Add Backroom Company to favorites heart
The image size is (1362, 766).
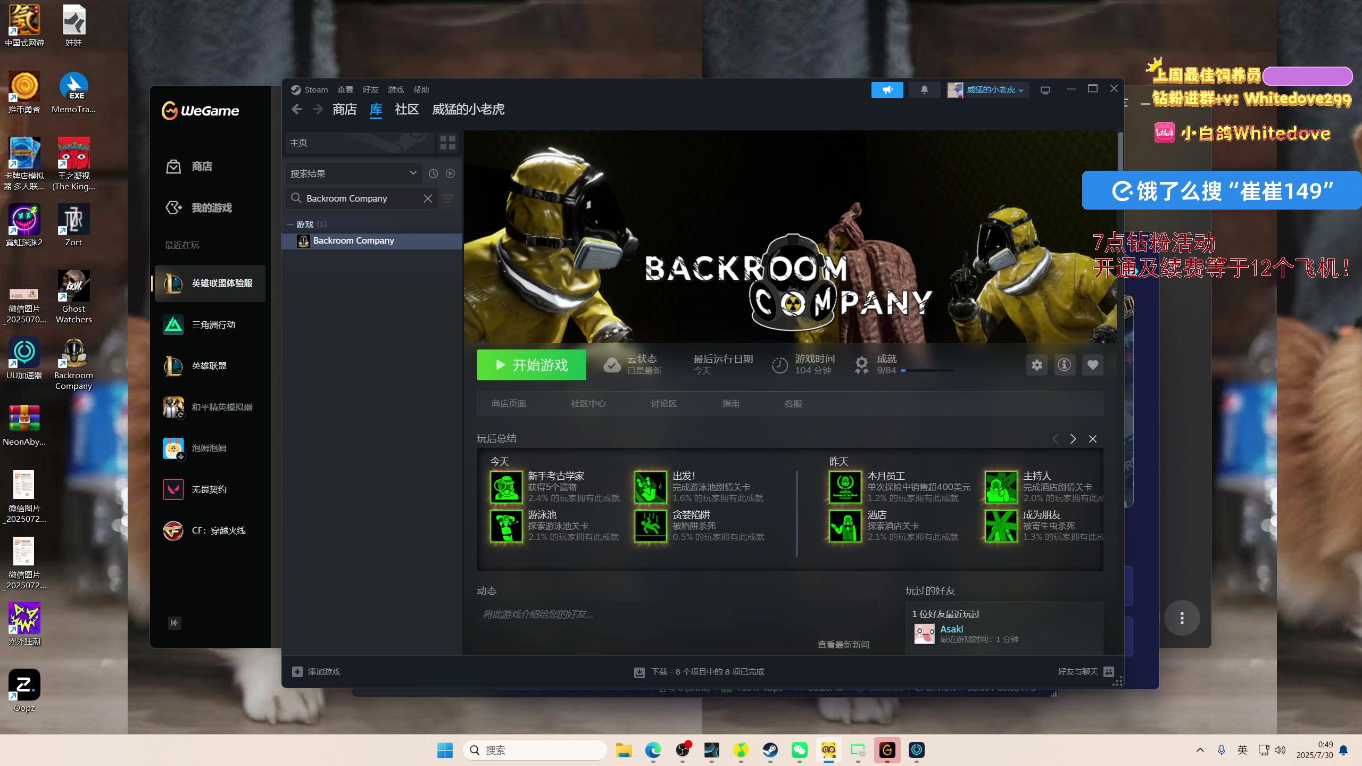1092,365
